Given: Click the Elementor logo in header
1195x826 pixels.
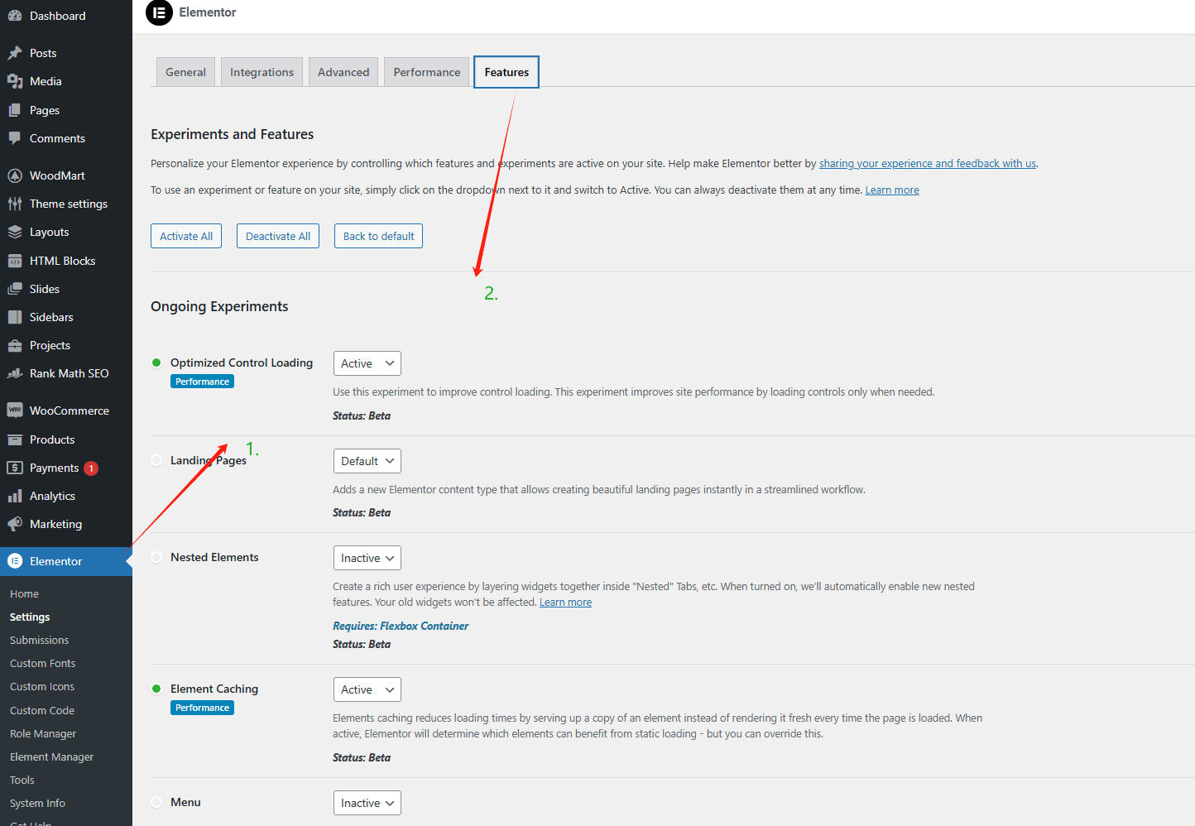Looking at the screenshot, I should [159, 12].
